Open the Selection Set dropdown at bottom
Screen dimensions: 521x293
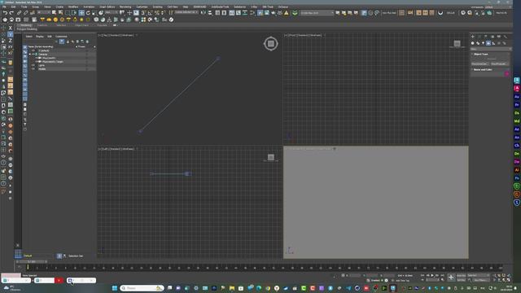click(x=77, y=256)
